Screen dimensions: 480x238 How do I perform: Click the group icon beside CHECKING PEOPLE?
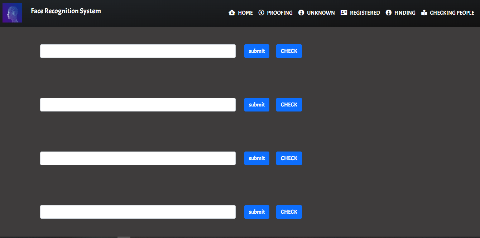[424, 13]
